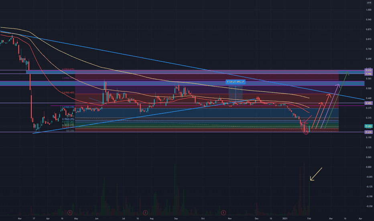Click the 2021 label on time axis

pyautogui.click(x=285, y=218)
